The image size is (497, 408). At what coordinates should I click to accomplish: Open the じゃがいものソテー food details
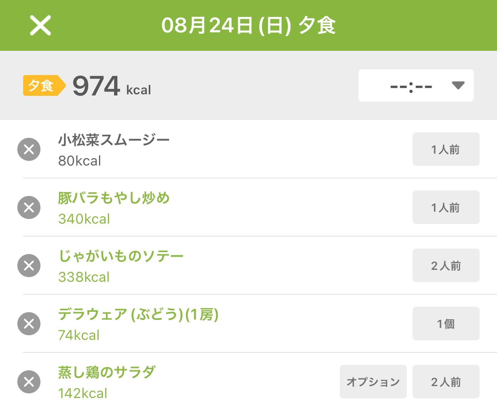point(121,256)
